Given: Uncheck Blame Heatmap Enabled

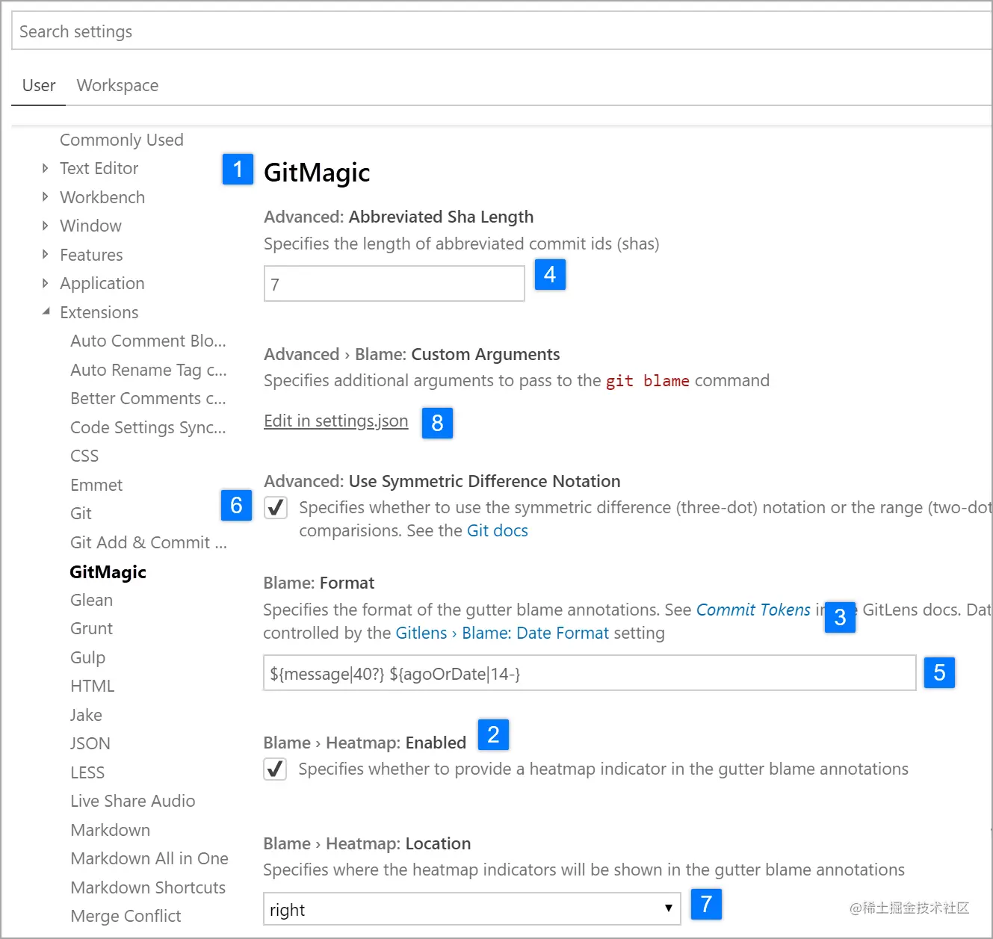Looking at the screenshot, I should [x=275, y=769].
